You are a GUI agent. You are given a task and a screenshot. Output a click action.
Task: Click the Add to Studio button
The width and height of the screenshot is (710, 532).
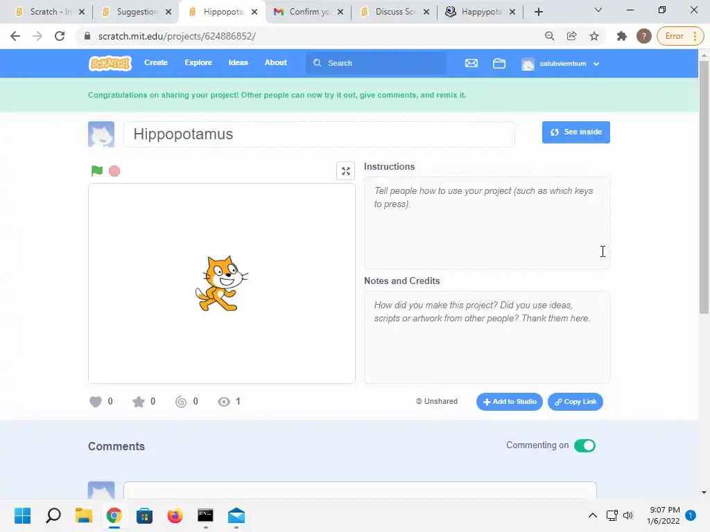coord(510,402)
